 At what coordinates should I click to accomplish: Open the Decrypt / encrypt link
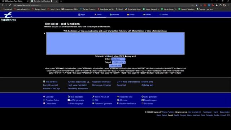point(51,85)
